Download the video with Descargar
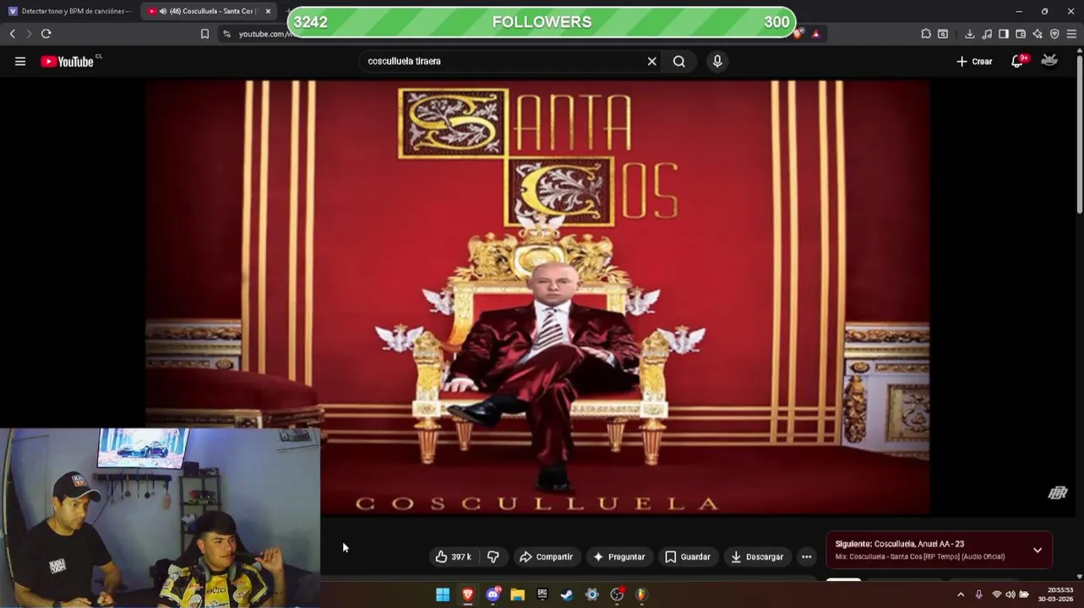1084x608 pixels. 757,556
